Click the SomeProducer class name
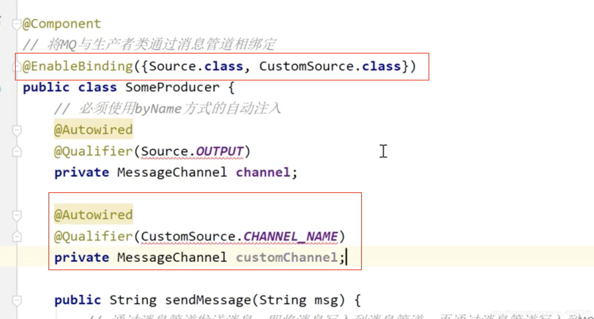Screen dimensions: 594x319 pyautogui.click(x=172, y=87)
